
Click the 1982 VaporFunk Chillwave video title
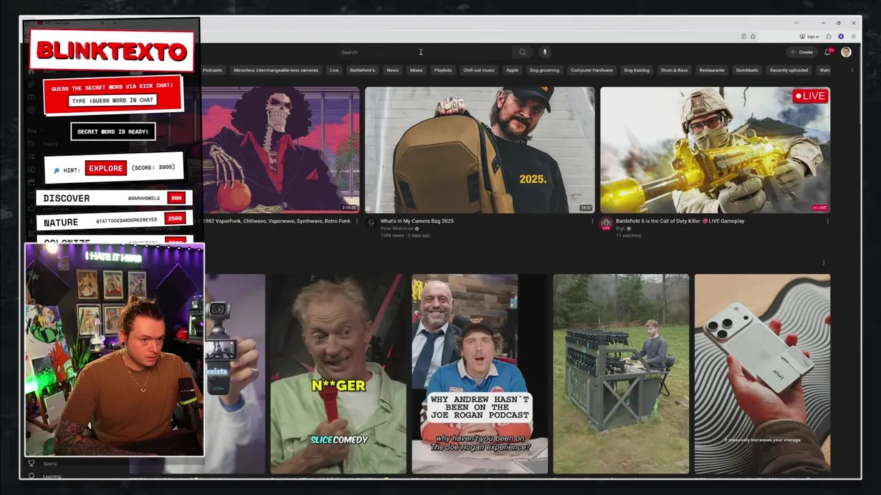pyautogui.click(x=275, y=221)
